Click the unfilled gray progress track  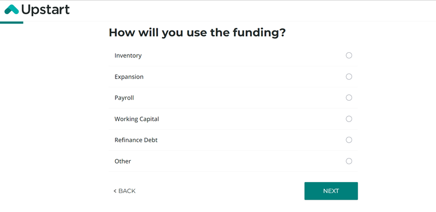click(229, 22)
